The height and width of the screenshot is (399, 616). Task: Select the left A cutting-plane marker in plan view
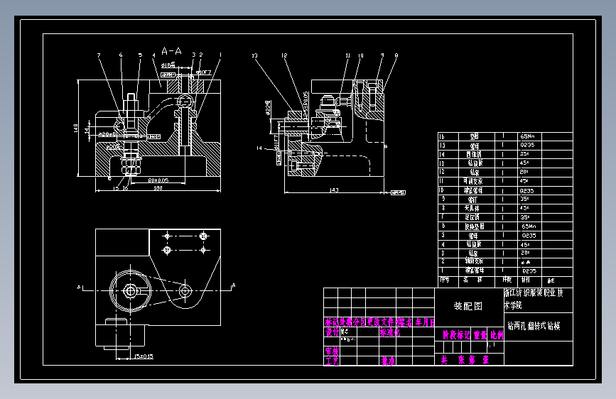79,288
